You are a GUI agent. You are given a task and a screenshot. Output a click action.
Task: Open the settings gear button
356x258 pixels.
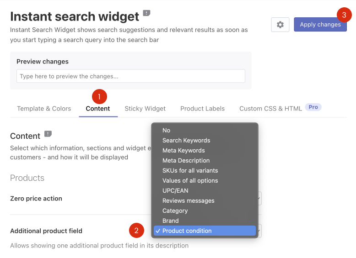[280, 25]
